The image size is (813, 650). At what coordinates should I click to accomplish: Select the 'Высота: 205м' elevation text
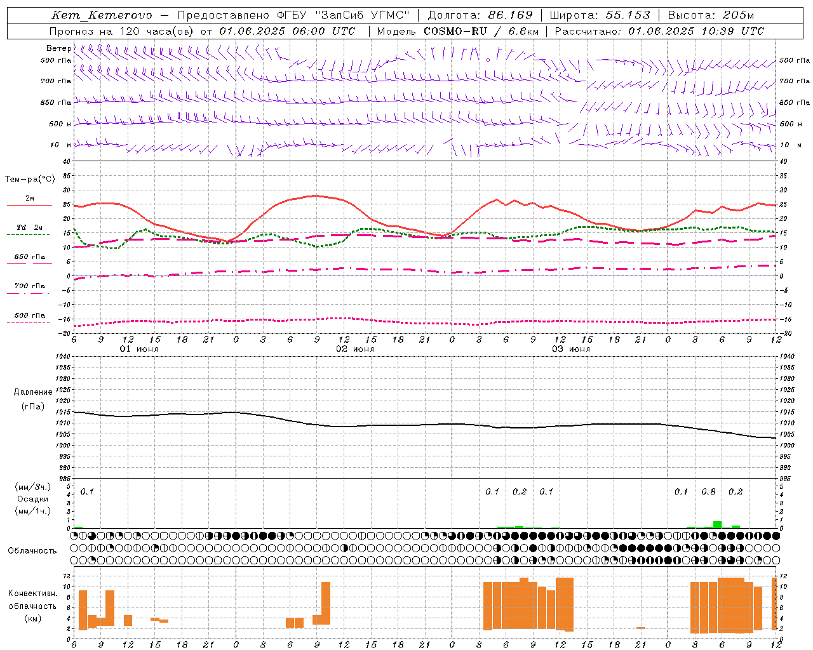coord(711,15)
